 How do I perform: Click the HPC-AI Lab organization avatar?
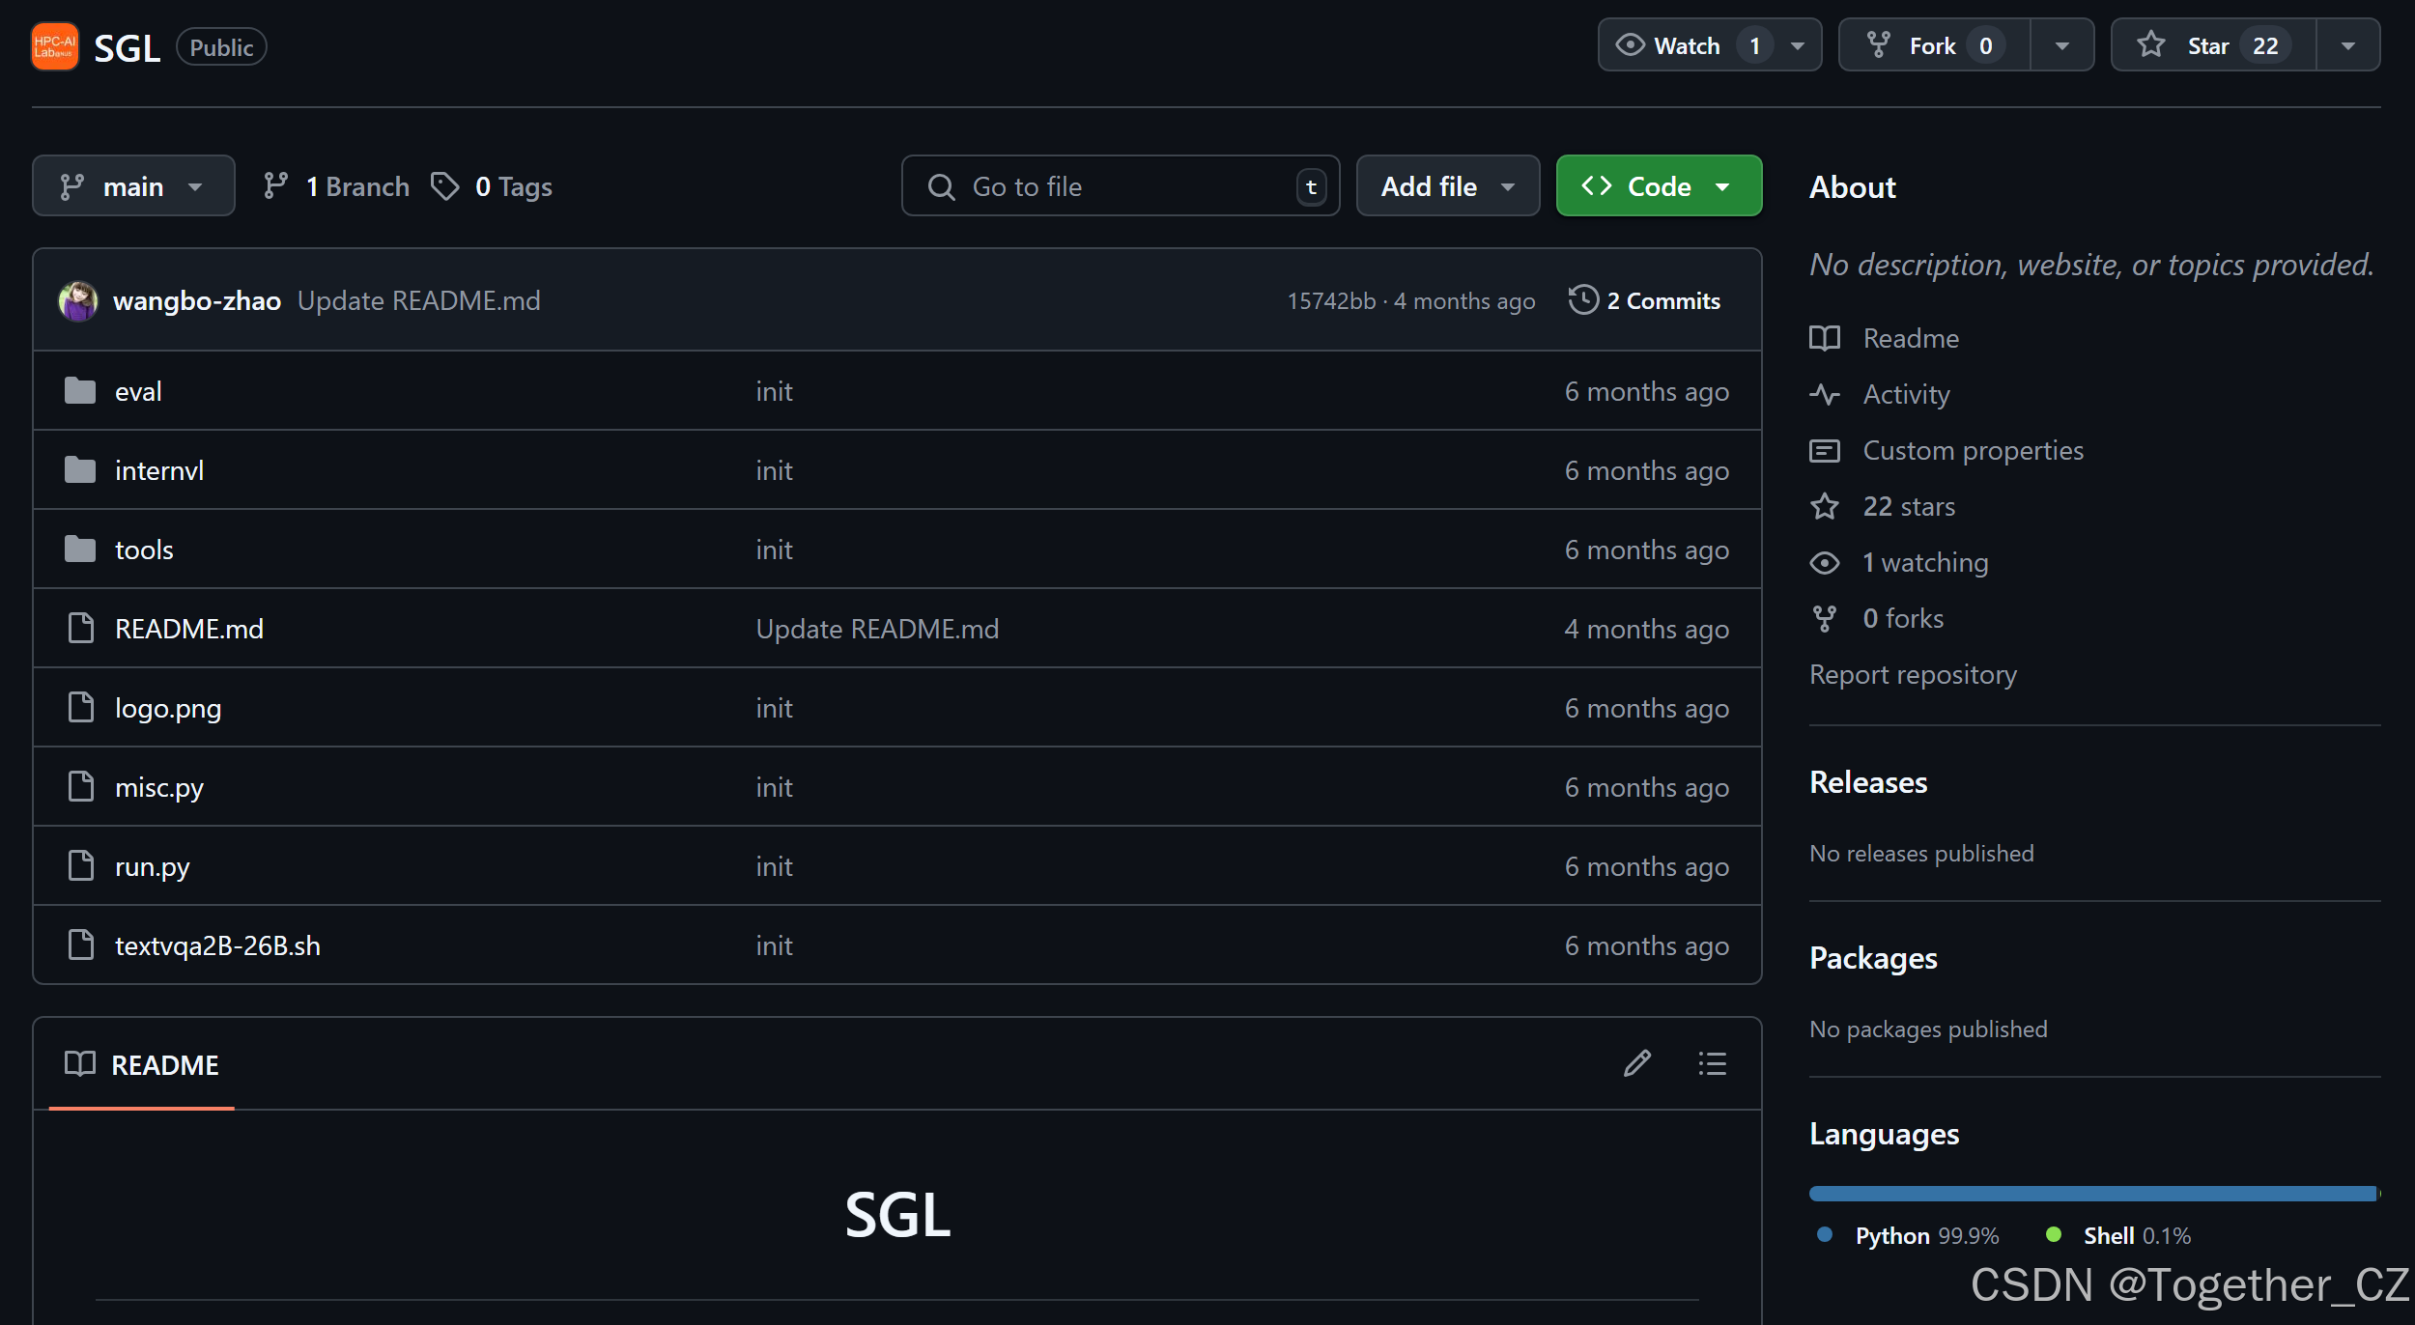pos(55,46)
